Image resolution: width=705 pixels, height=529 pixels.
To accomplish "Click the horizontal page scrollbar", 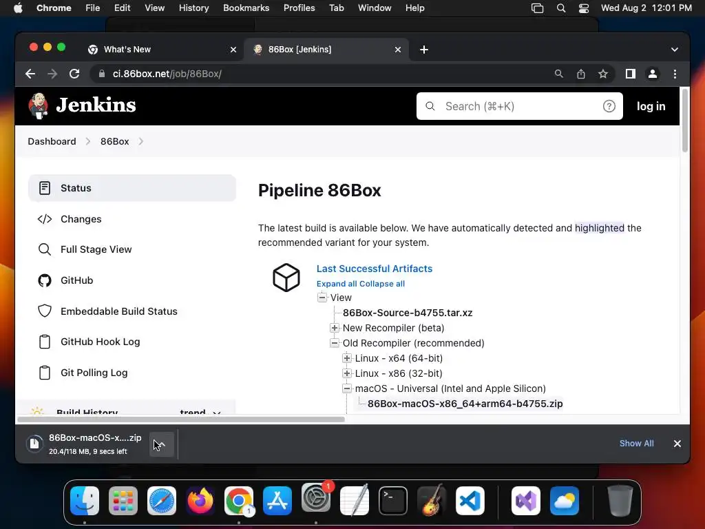I will [181, 419].
